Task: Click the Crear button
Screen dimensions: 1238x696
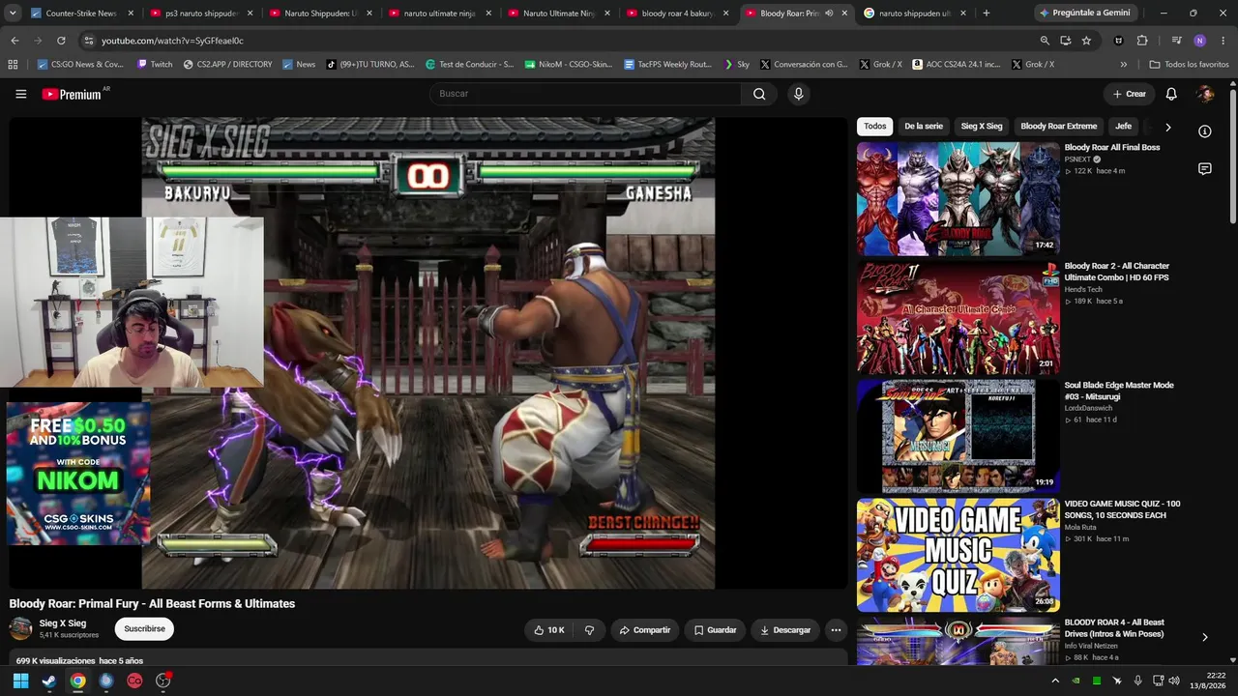Action: pos(1129,94)
